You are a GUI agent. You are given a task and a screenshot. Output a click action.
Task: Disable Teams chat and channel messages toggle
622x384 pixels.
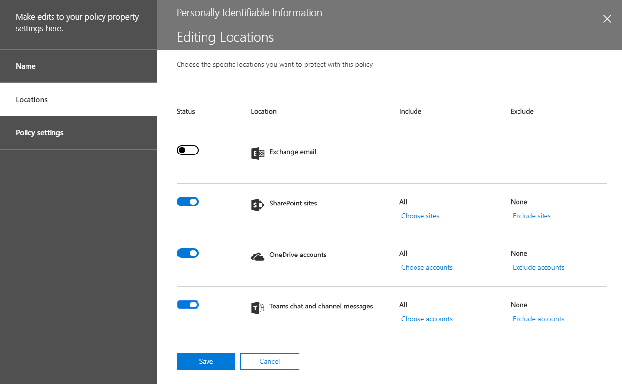pyautogui.click(x=187, y=304)
